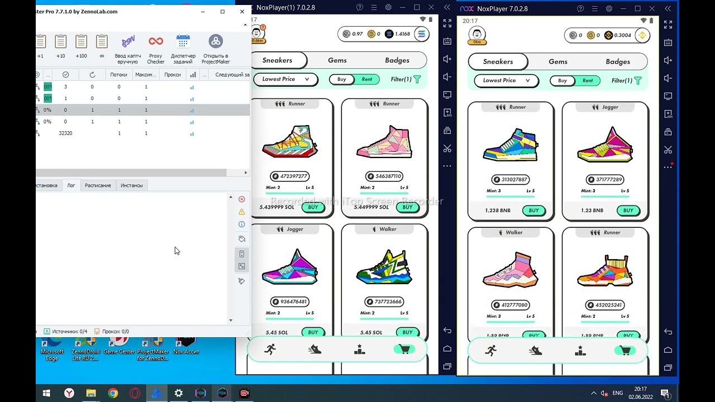
Task: Open the Windows Start menu
Action: click(47, 393)
